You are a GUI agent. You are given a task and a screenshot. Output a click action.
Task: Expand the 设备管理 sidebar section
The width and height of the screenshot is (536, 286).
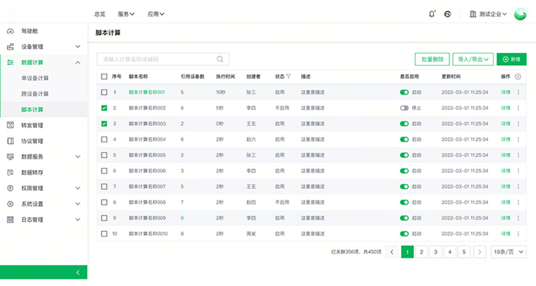77,46
